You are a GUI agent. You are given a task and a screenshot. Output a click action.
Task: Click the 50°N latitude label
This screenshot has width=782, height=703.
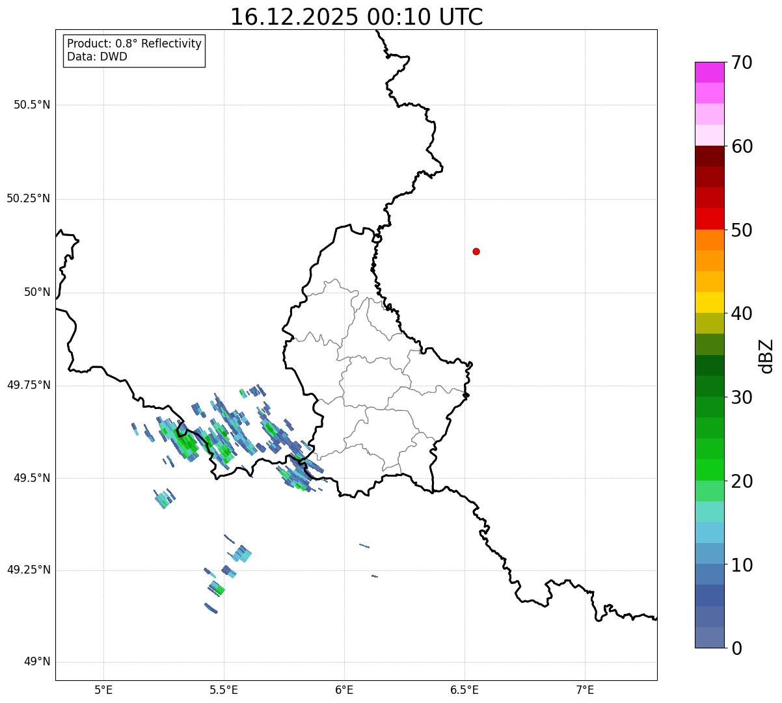pyautogui.click(x=37, y=292)
